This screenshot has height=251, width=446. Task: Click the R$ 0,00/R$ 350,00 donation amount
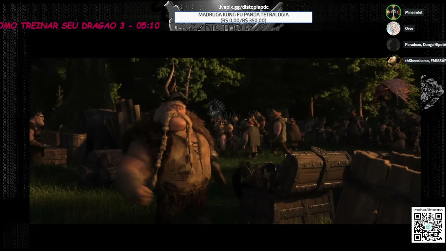(243, 21)
